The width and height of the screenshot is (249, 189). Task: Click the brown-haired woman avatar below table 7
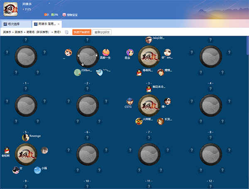point(161,121)
